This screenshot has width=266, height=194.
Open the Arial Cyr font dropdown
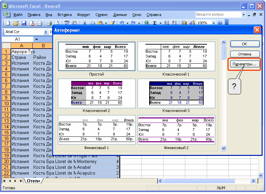click(46, 32)
